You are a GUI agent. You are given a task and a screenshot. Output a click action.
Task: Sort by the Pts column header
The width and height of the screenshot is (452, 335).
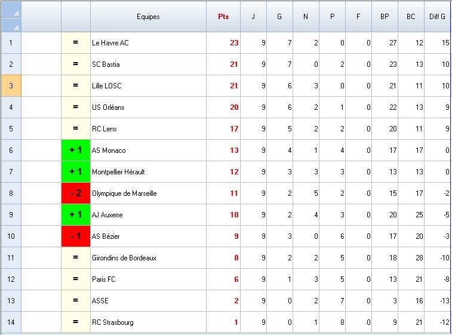click(223, 17)
